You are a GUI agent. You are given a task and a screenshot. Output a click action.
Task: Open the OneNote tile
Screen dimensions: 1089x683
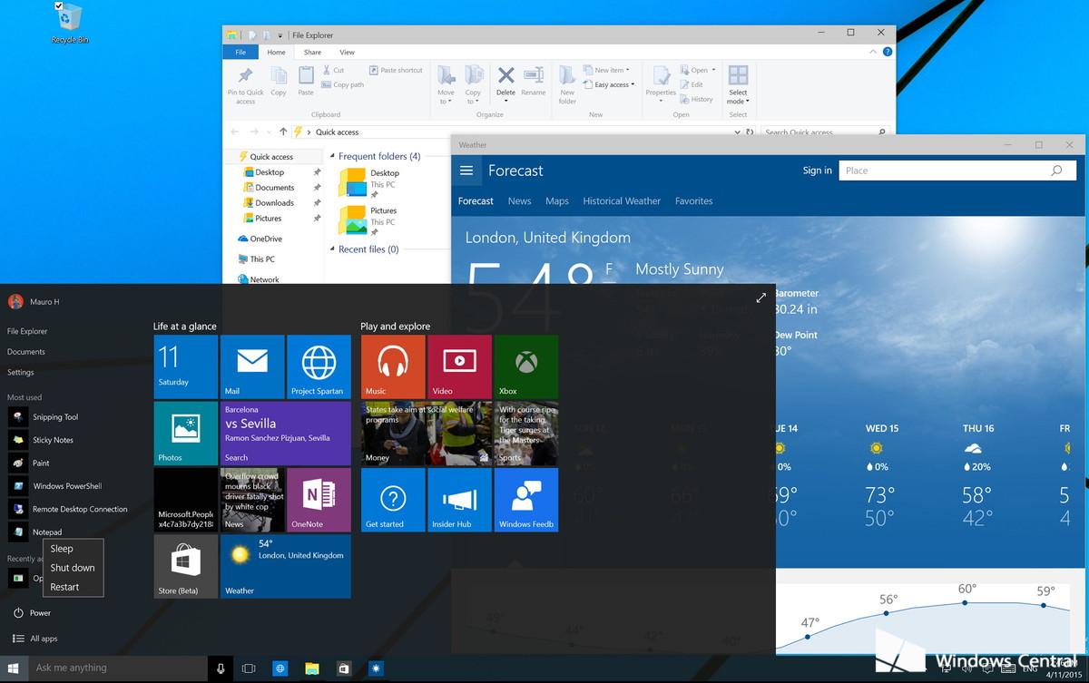[319, 500]
